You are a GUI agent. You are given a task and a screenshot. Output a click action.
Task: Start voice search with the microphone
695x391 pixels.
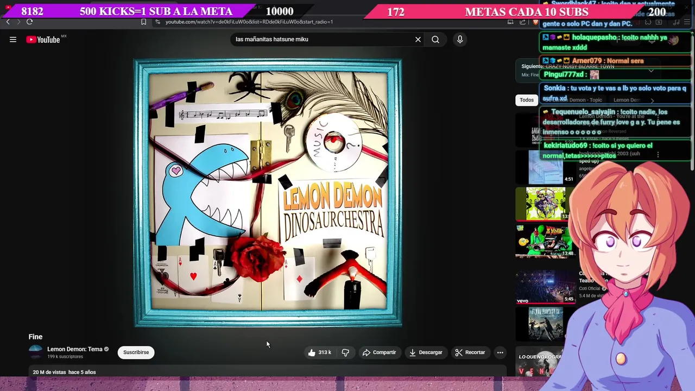(460, 39)
